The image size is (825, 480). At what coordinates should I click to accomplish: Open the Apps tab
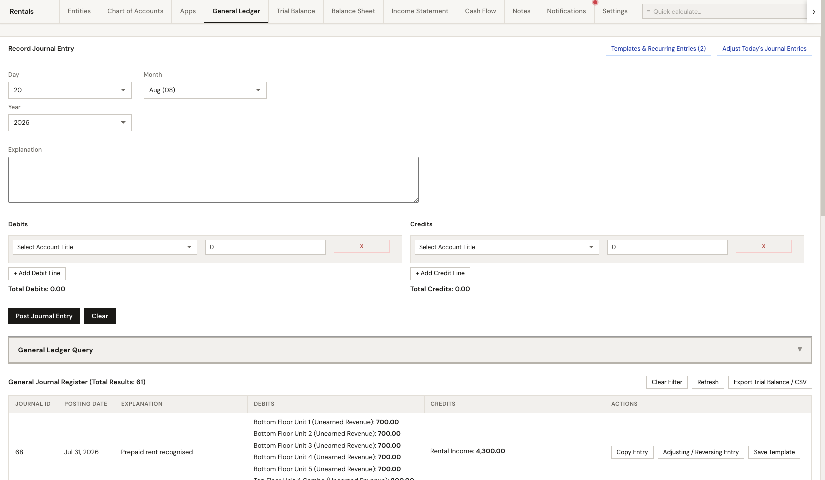pyautogui.click(x=188, y=11)
